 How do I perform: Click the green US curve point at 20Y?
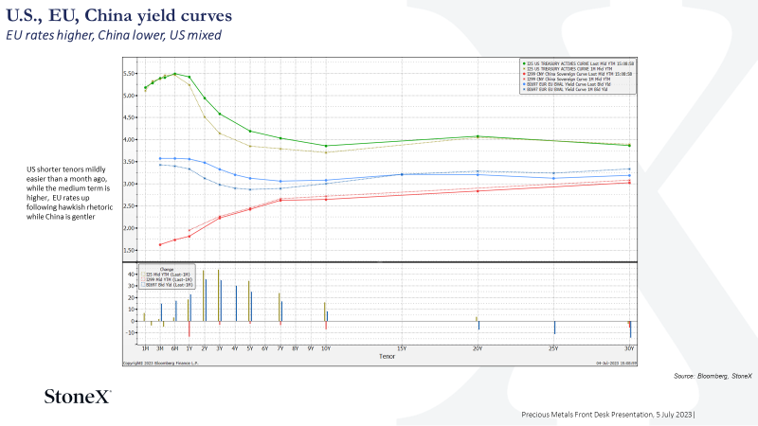click(478, 136)
